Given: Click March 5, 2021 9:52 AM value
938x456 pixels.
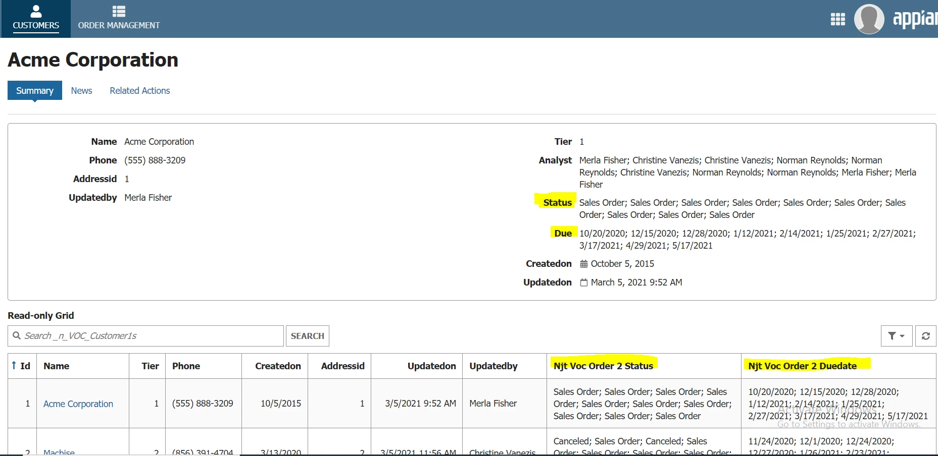Looking at the screenshot, I should 636,282.
